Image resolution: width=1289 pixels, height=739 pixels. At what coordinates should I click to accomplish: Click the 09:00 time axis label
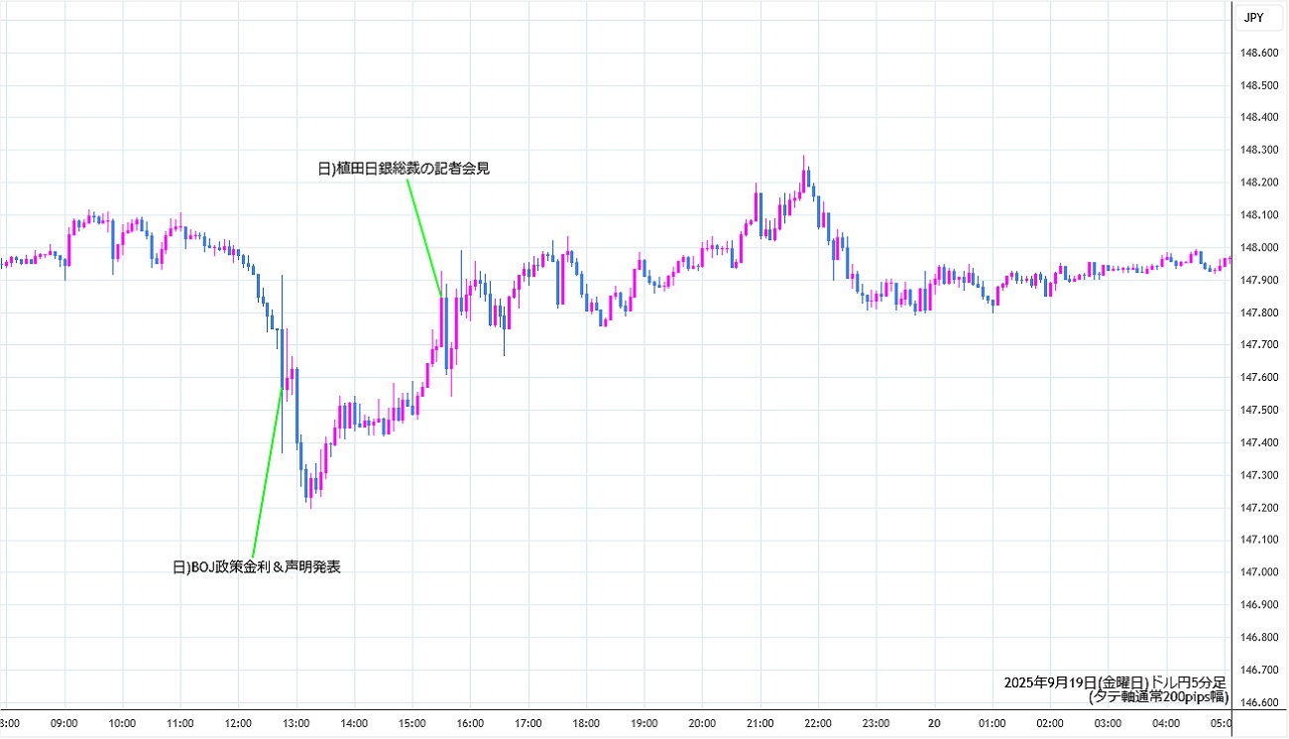click(64, 723)
